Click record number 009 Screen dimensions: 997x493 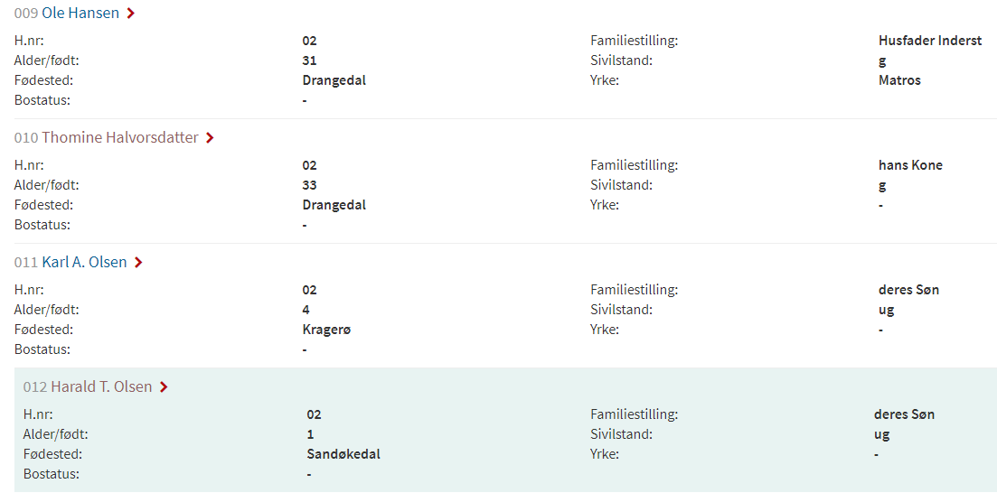pyautogui.click(x=26, y=13)
